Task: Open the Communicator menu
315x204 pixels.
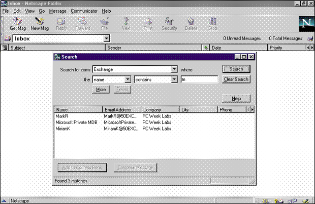Action: 84,11
